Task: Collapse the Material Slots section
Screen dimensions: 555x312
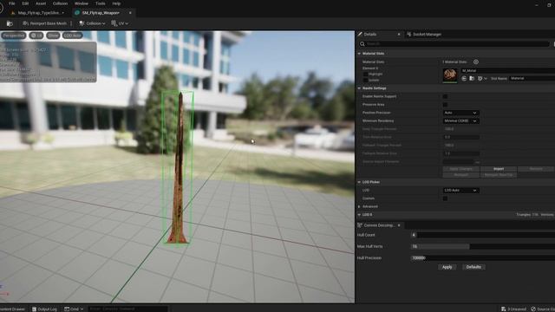Action: click(x=359, y=54)
